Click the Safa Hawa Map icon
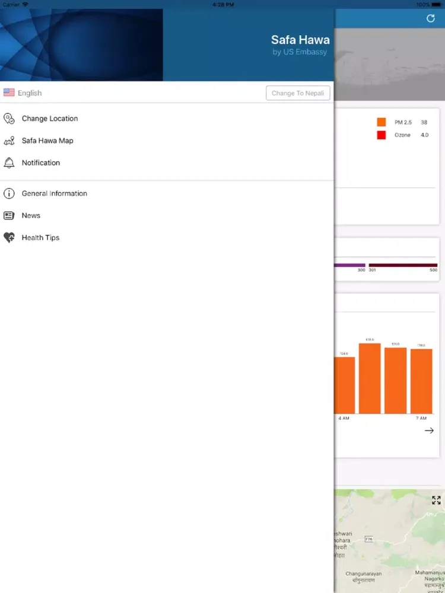445x593 pixels. [9, 141]
